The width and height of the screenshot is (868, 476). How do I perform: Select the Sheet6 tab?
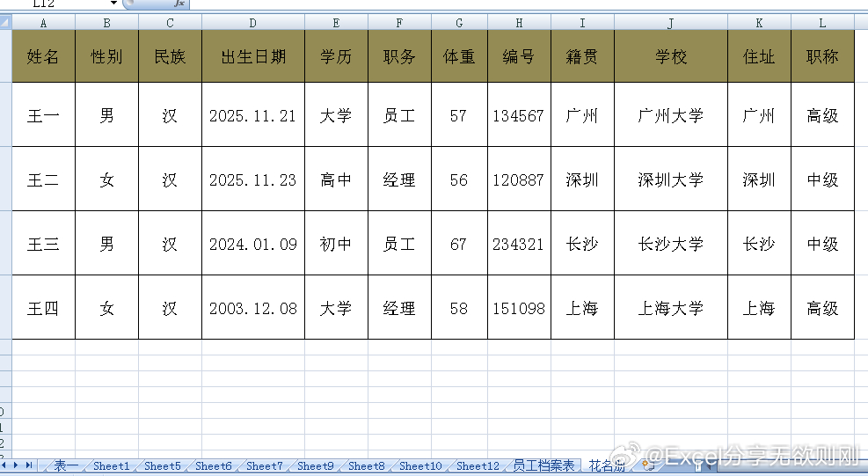[213, 466]
